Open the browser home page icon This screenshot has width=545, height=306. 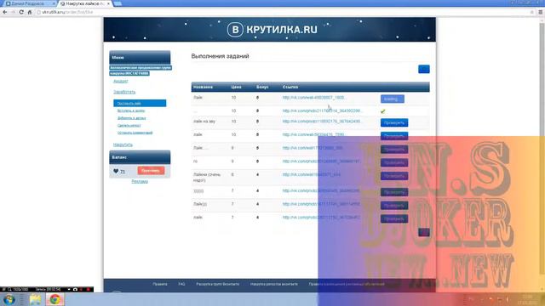click(x=30, y=12)
